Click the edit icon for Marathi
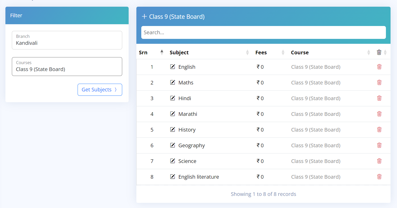397x208 pixels. (173, 114)
